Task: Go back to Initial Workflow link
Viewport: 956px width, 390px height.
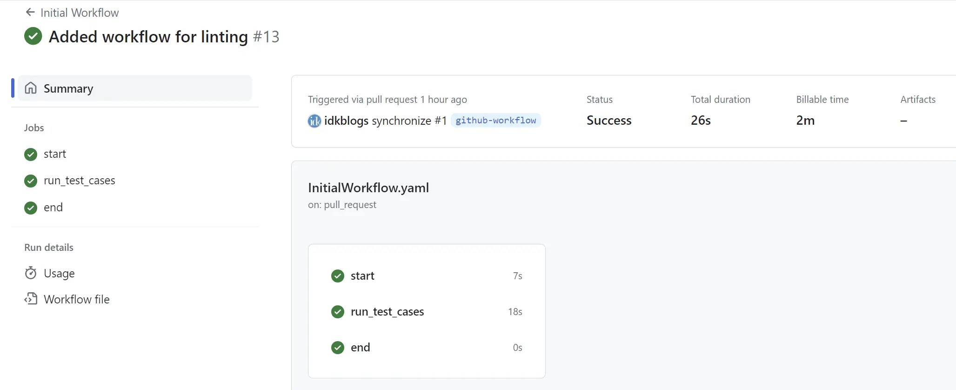Action: (80, 13)
